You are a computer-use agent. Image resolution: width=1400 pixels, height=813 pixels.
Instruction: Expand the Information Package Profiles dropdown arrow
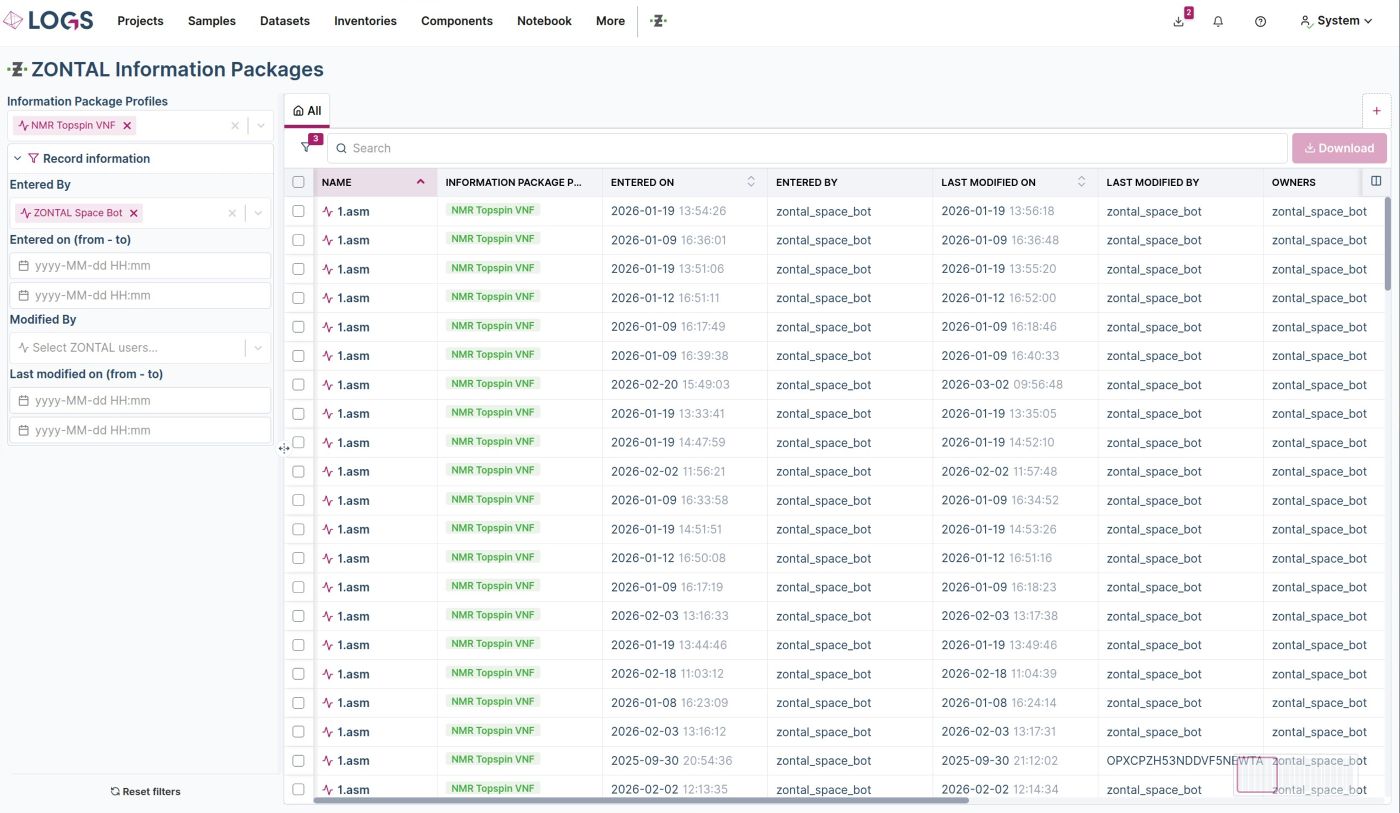point(261,126)
